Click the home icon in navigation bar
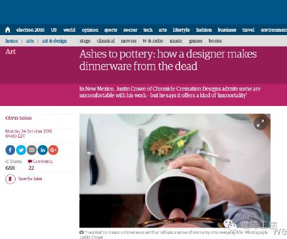Screen dimensions: 287x239 pos(8,30)
